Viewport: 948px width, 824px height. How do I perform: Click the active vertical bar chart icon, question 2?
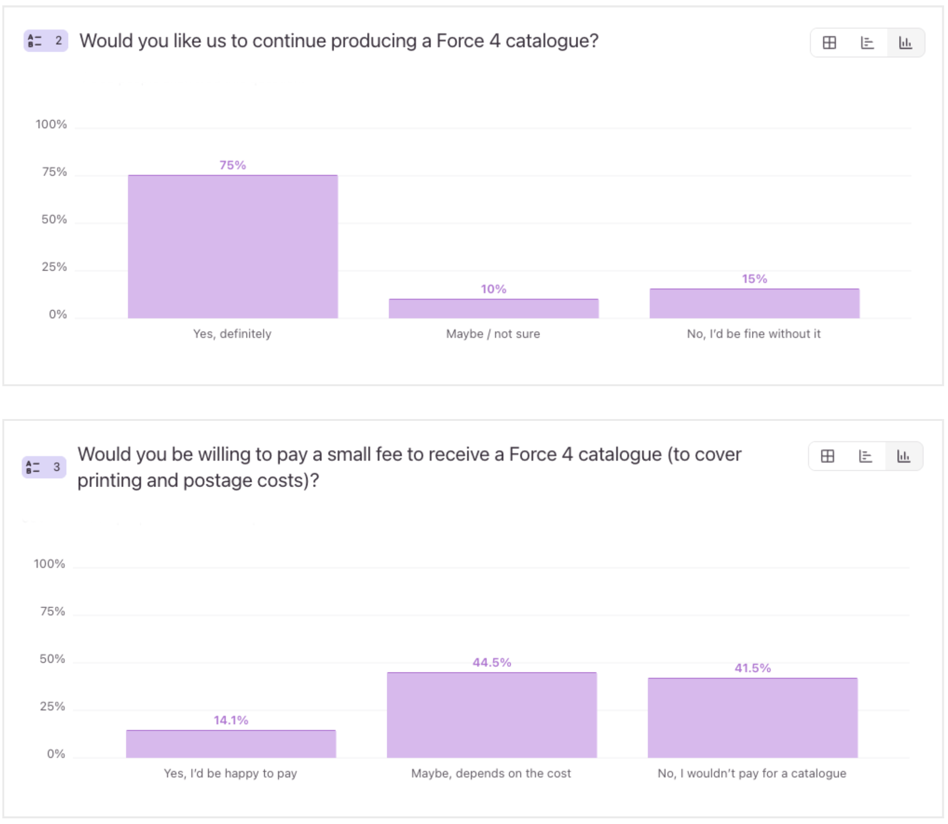(x=906, y=42)
